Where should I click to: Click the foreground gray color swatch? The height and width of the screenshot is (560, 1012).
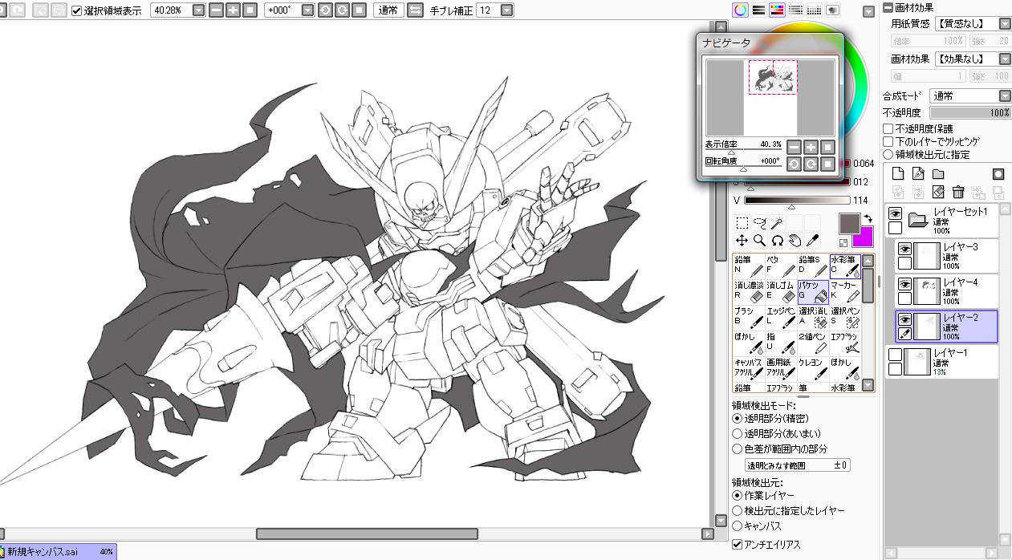coord(850,223)
